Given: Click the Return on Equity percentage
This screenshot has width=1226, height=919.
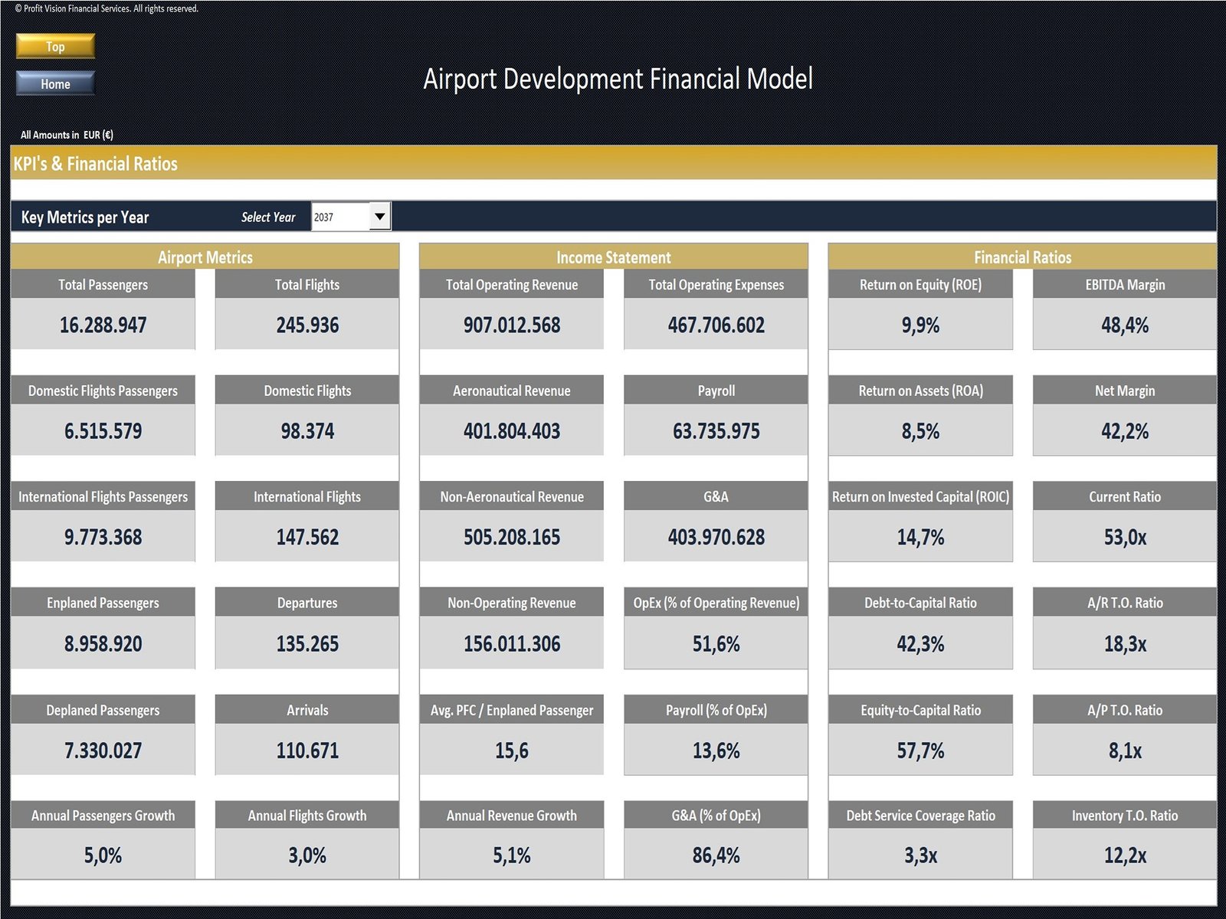Looking at the screenshot, I should (x=920, y=325).
